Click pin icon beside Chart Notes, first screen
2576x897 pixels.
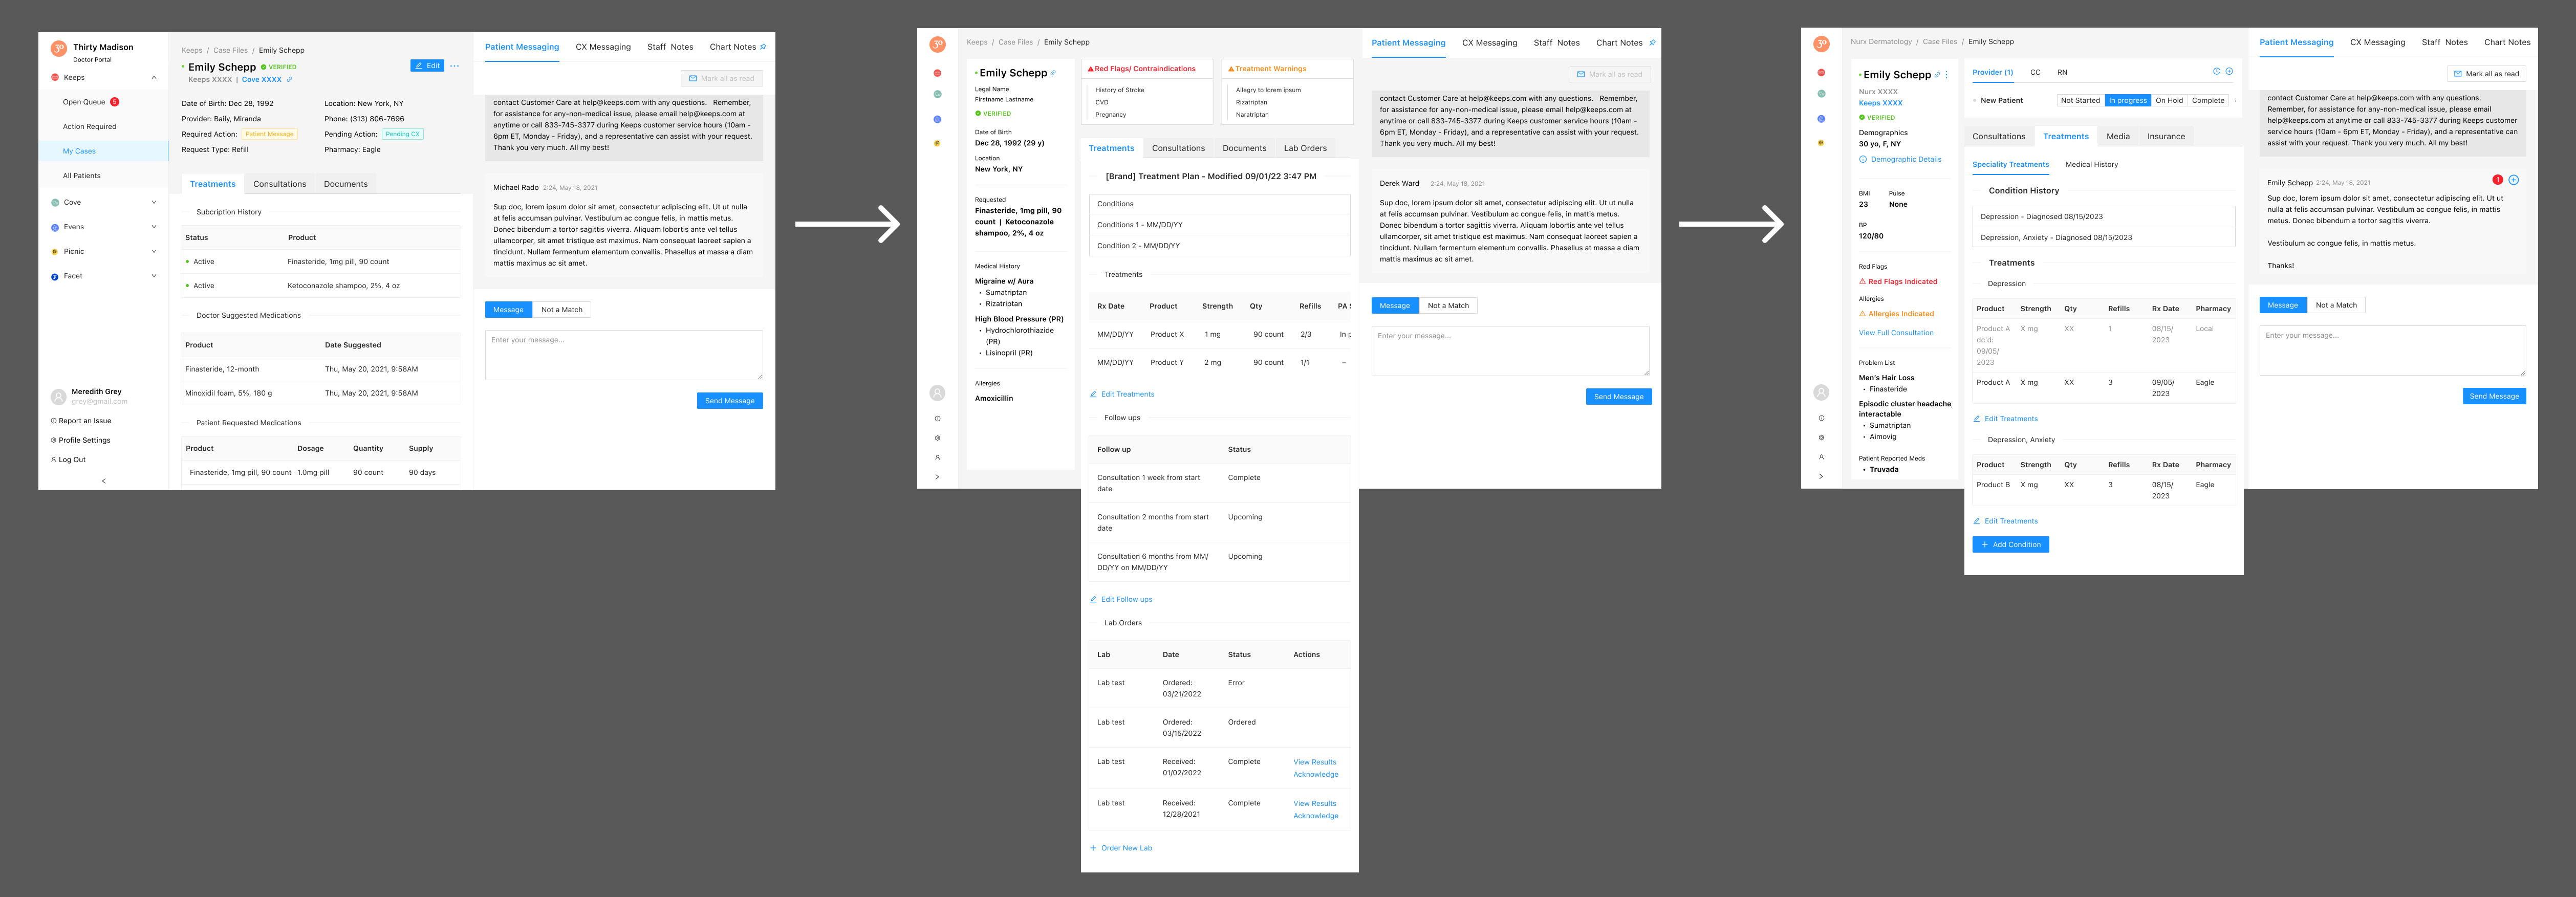point(763,47)
